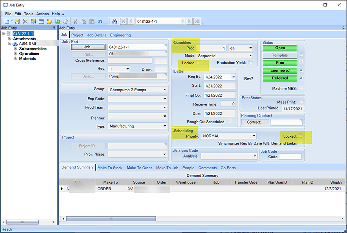Image resolution: width=347 pixels, height=233 pixels.
Task: Click the Clear eraser toolbar icon
Action: [65, 21]
